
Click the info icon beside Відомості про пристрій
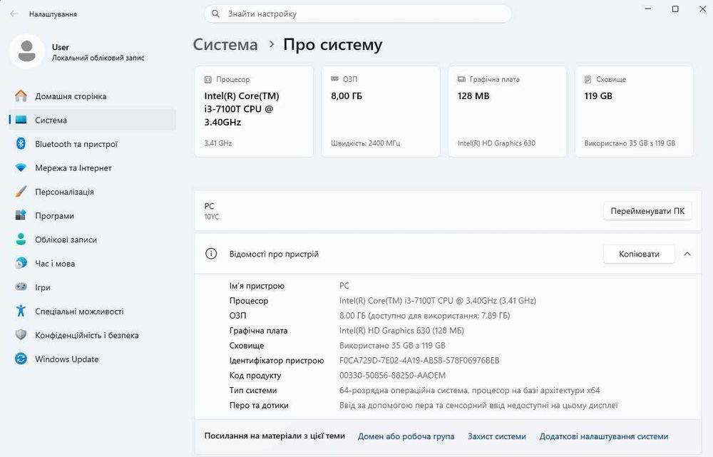(211, 254)
